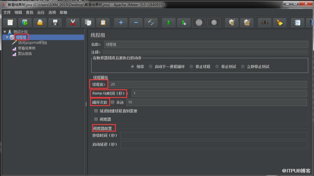Click the 循环次数 field showing 10
The height and width of the screenshot is (176, 314).
pos(217,102)
